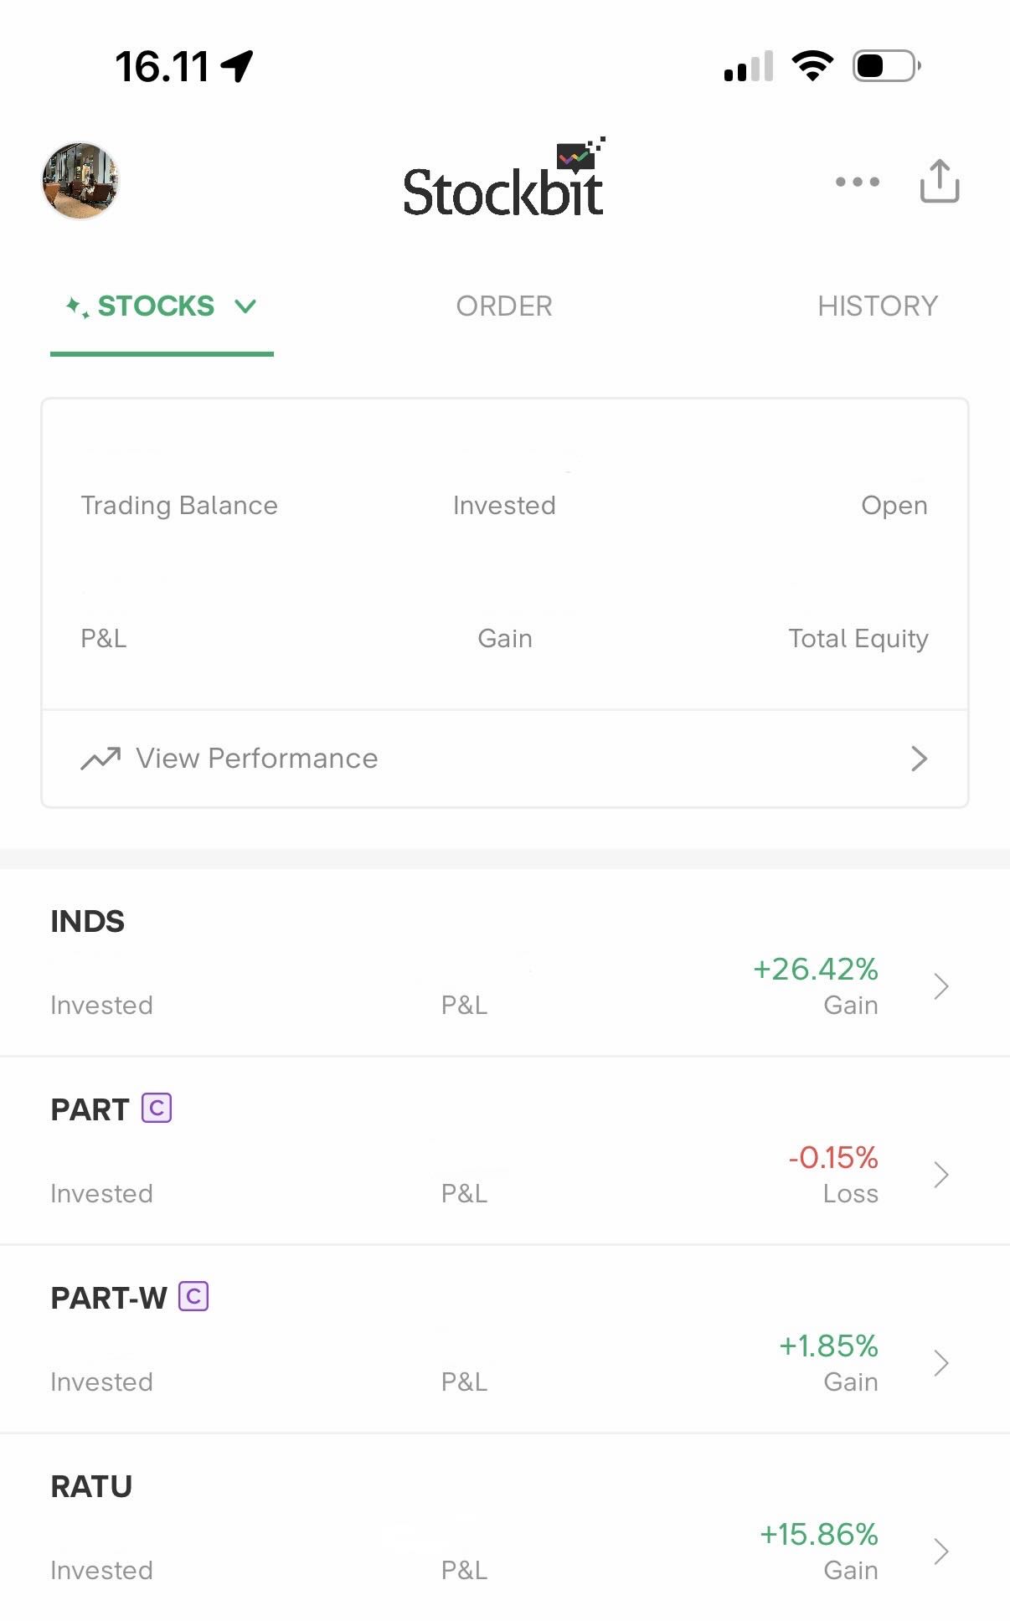Screen dimensions: 1010x1621
Task: Tap the C badge next to PART
Action: tap(157, 1109)
